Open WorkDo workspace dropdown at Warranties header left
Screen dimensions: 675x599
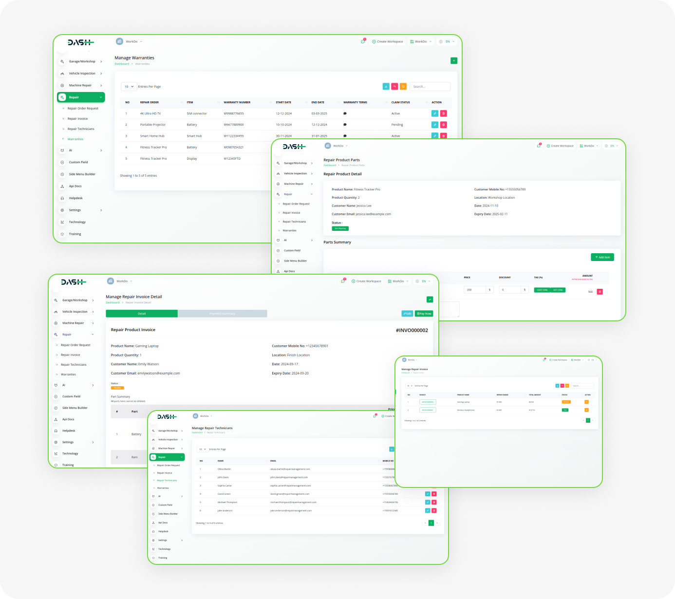(x=129, y=41)
